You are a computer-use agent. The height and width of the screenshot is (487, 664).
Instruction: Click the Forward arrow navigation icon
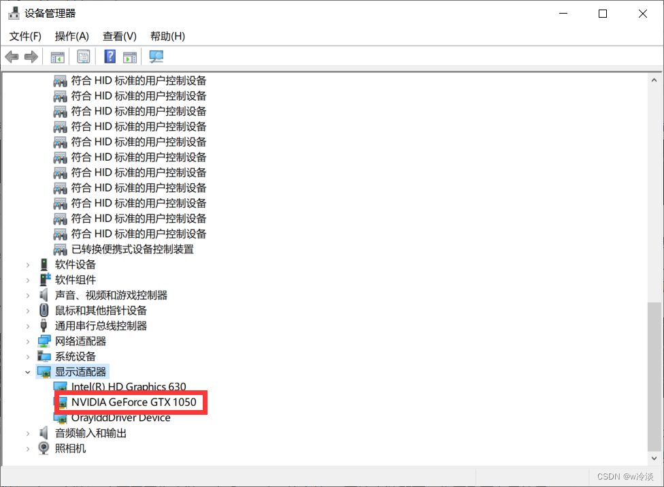click(30, 57)
